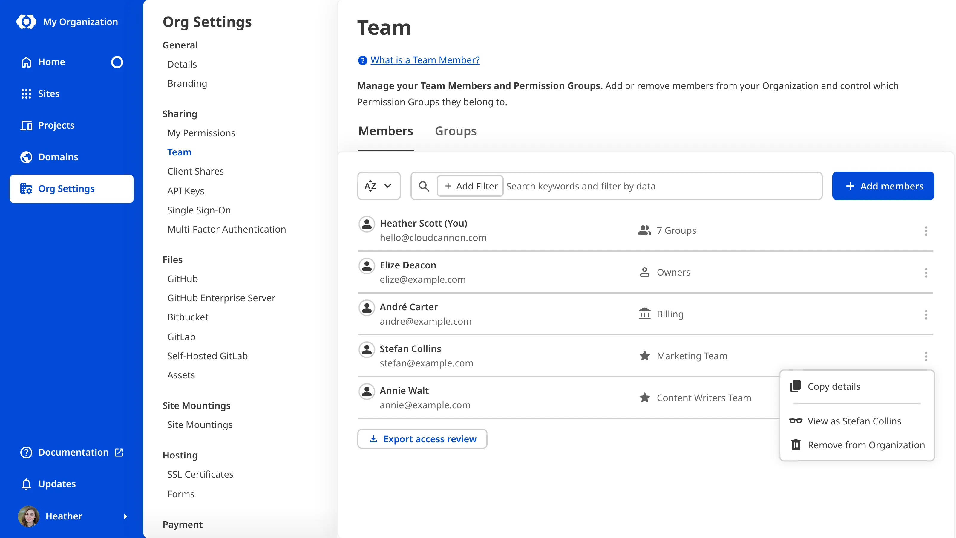Open SSL Certificates settings

coord(200,474)
